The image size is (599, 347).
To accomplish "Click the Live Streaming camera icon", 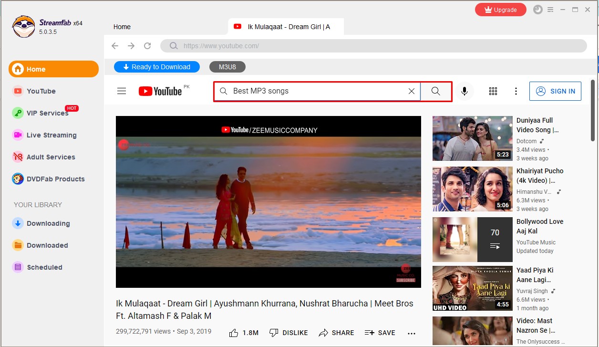I will point(18,135).
